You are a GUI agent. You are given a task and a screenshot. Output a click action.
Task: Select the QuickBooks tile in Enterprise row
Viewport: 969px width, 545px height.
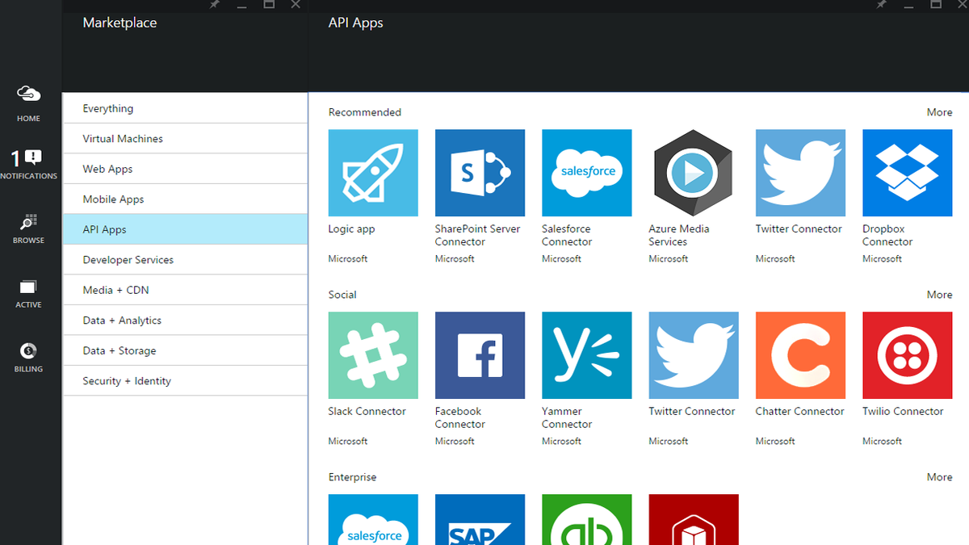pos(587,520)
